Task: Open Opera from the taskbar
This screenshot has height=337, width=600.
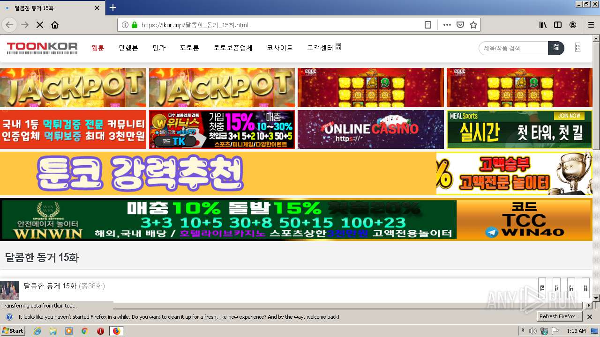Action: click(x=100, y=331)
